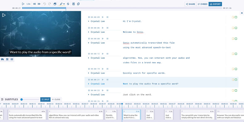Click the undo arrow icon

[45, 4]
